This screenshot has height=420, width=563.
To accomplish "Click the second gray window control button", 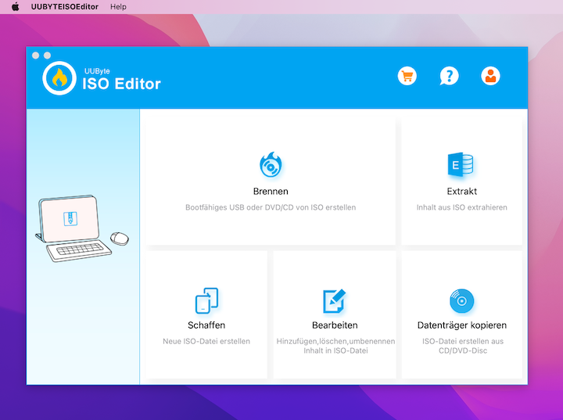I will point(48,56).
